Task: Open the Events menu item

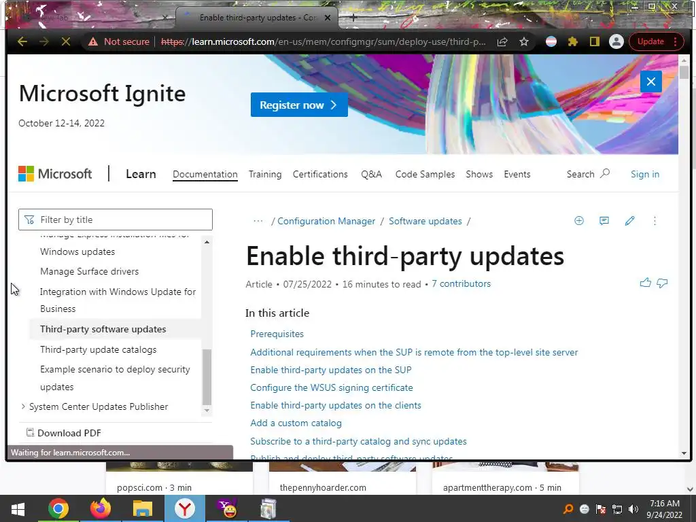Action: (x=517, y=175)
